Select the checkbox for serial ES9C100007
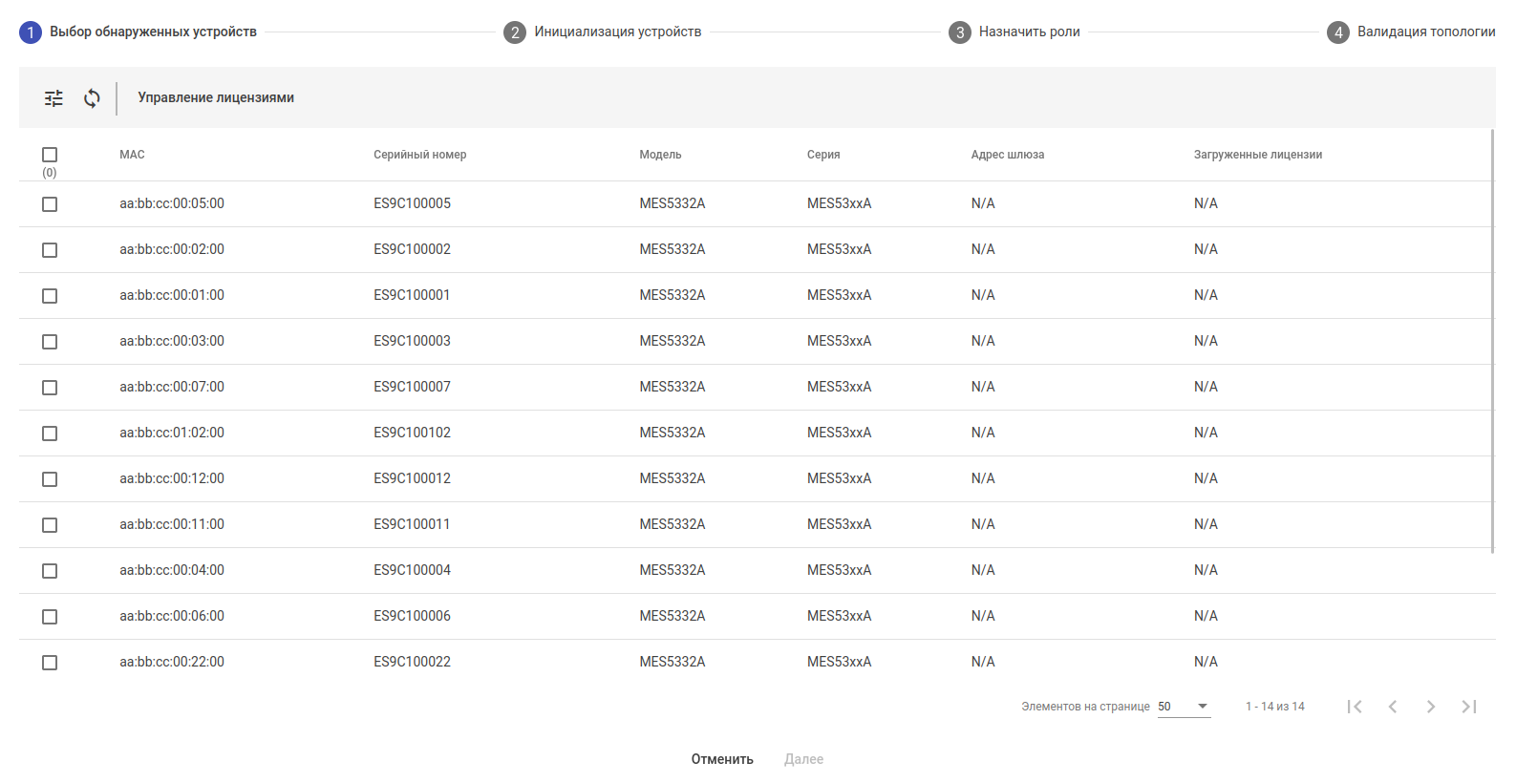Screen dimensions: 1516x783 pos(50,388)
